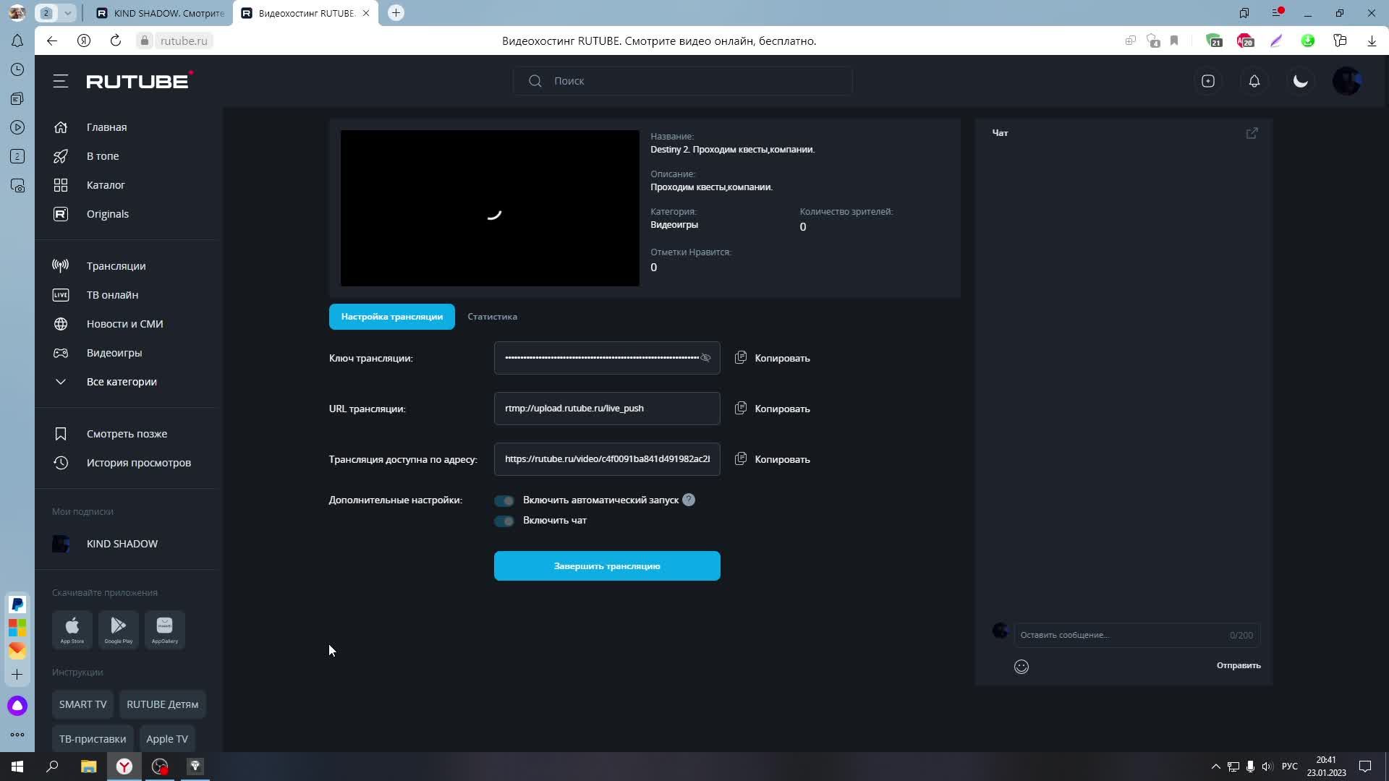The image size is (1389, 781).
Task: Open the emoji picker in chat
Action: [1021, 667]
